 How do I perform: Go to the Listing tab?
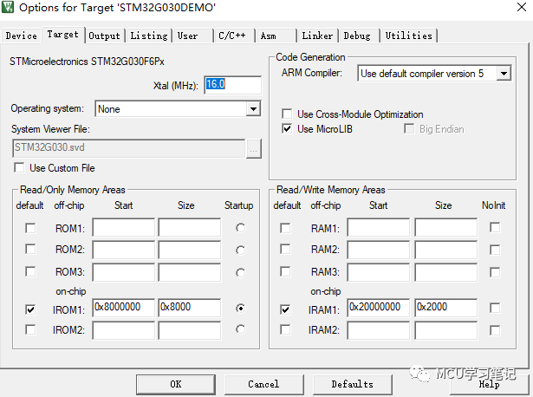pos(149,36)
